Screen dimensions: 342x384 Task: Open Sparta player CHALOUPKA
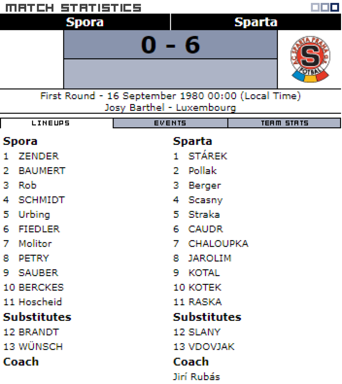coord(218,244)
